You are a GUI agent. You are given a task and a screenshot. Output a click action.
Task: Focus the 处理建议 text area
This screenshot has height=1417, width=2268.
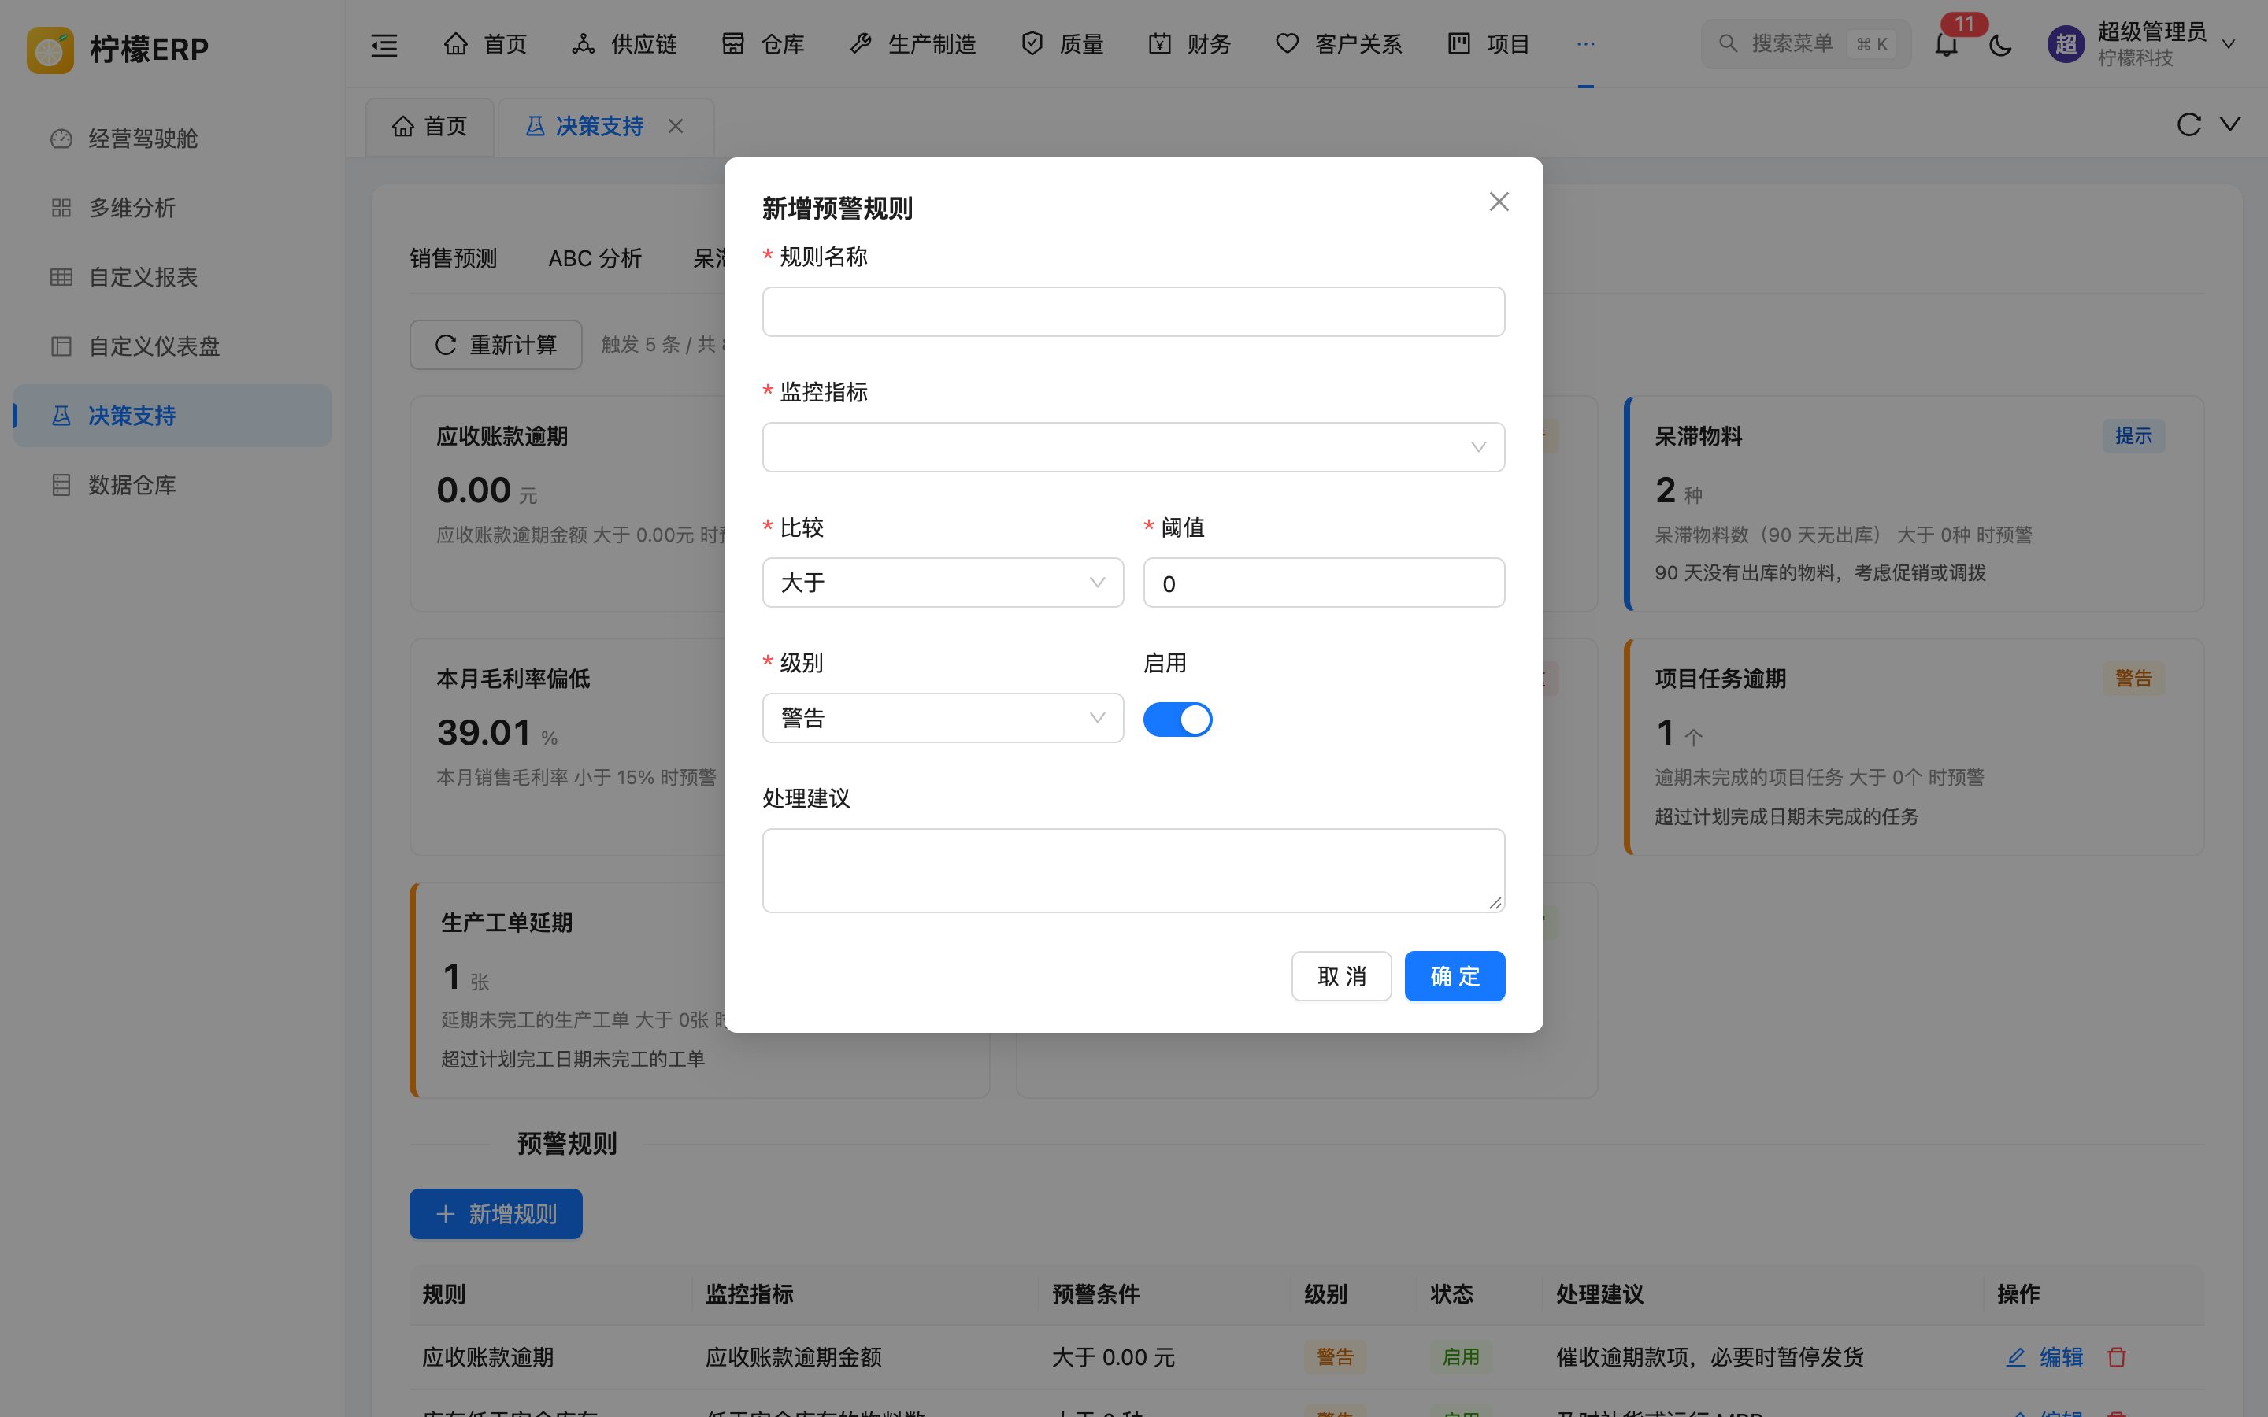[x=1133, y=871]
